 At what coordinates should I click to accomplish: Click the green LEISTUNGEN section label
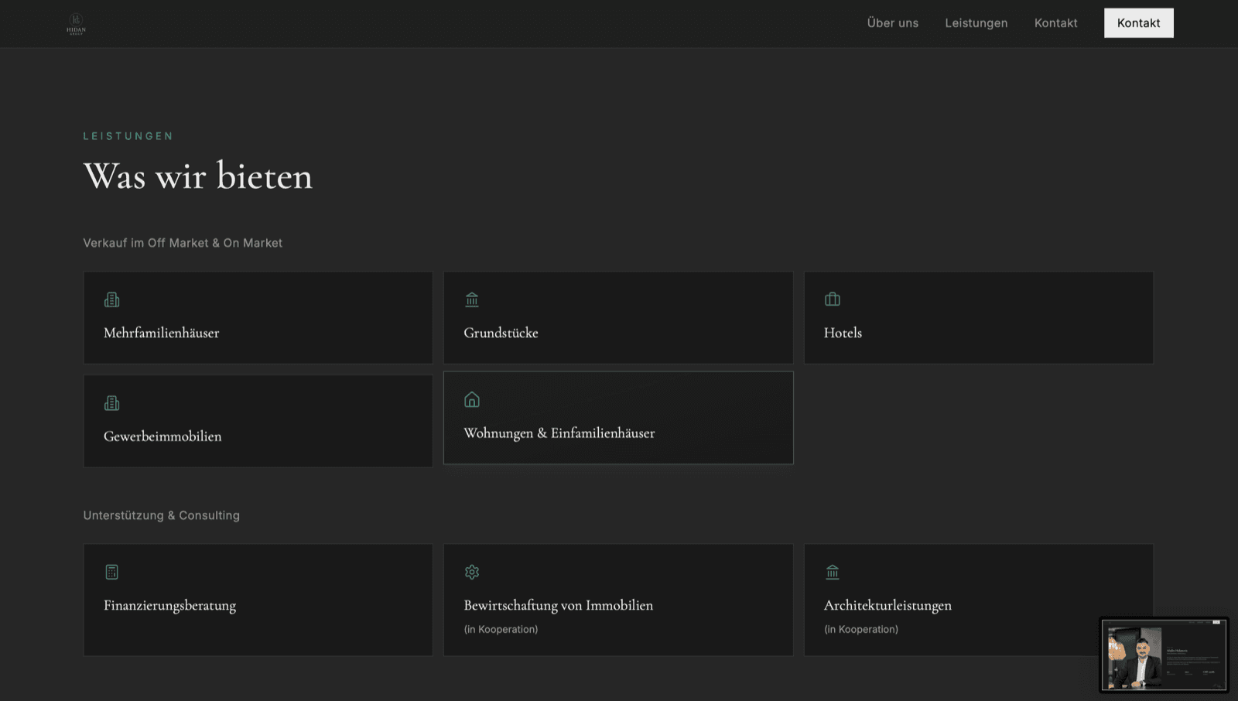(x=128, y=136)
